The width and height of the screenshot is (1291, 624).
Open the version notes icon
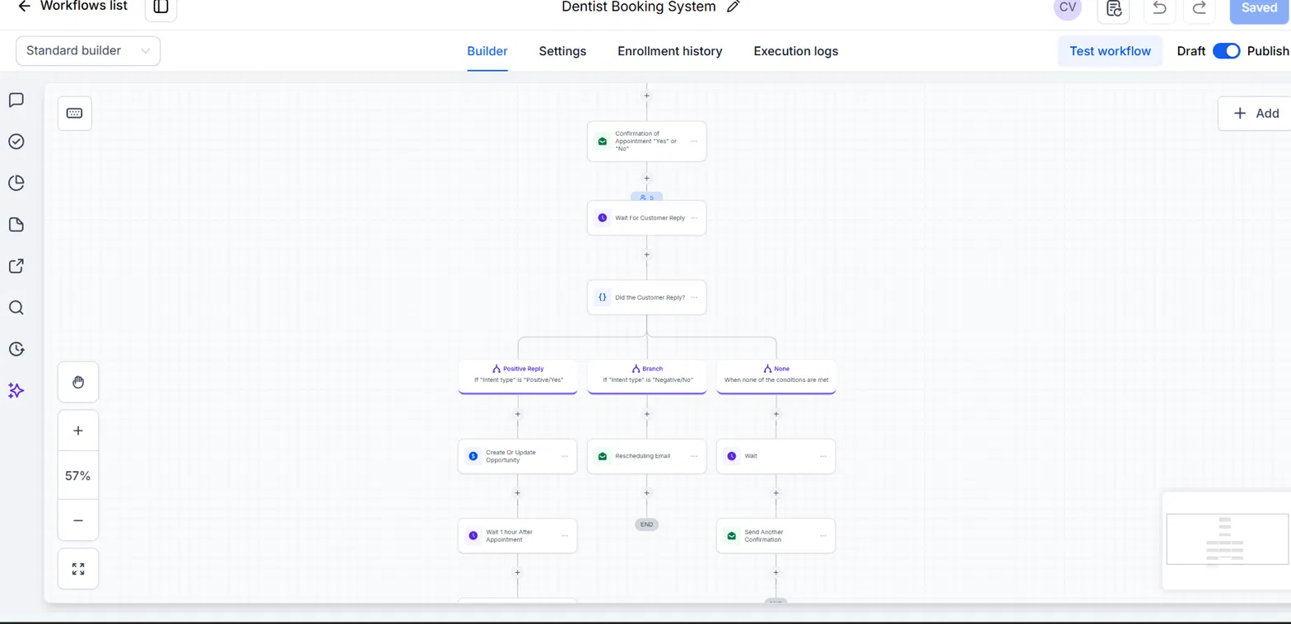click(x=1113, y=8)
